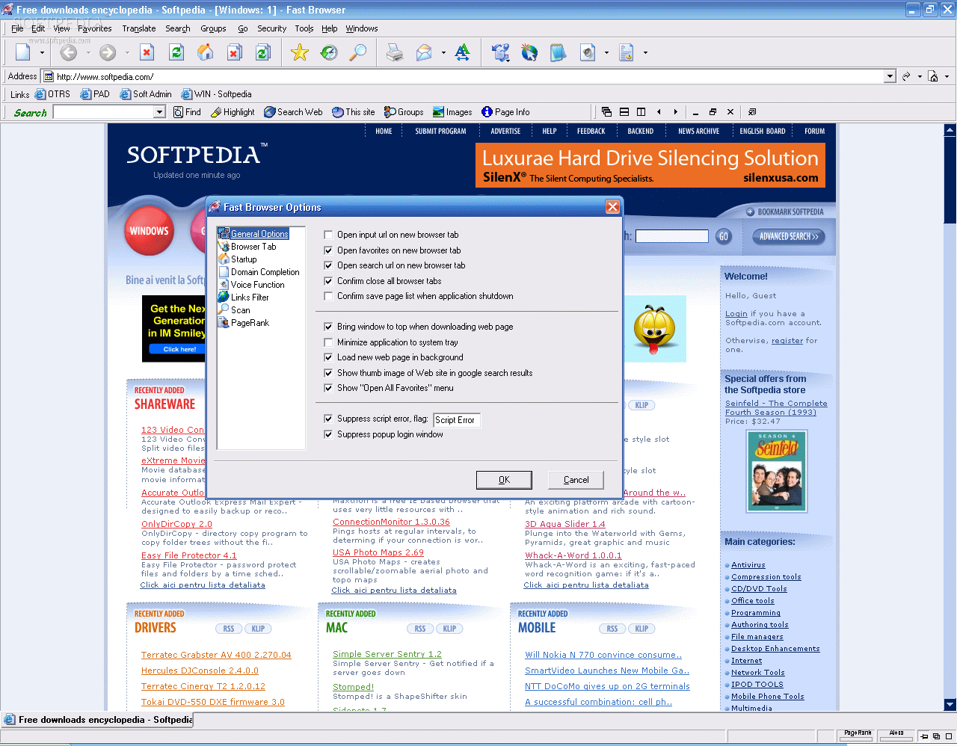Open the Windows menu

pyautogui.click(x=362, y=28)
